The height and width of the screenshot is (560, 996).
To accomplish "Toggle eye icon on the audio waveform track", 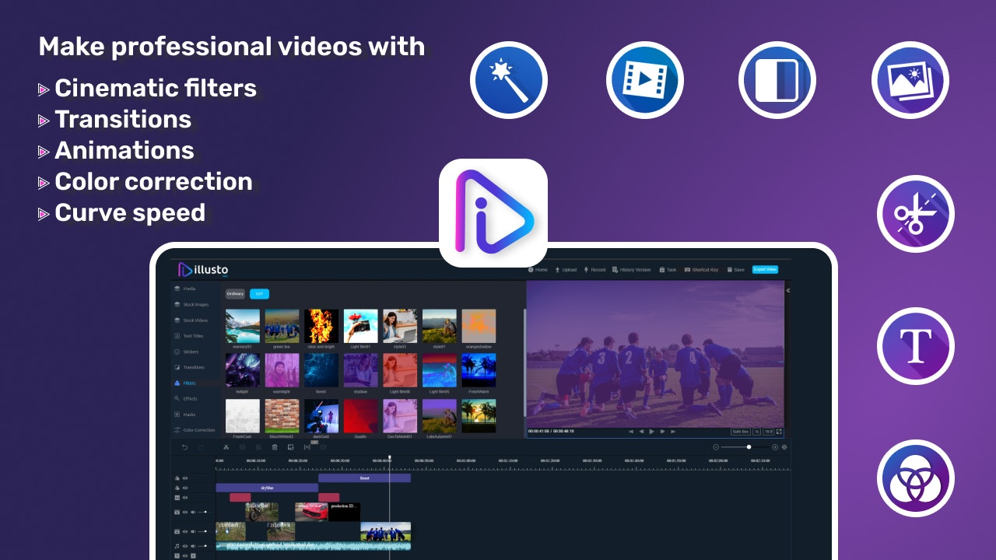I will coord(185,546).
